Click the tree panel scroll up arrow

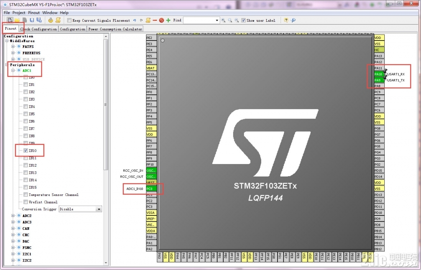coord(106,36)
